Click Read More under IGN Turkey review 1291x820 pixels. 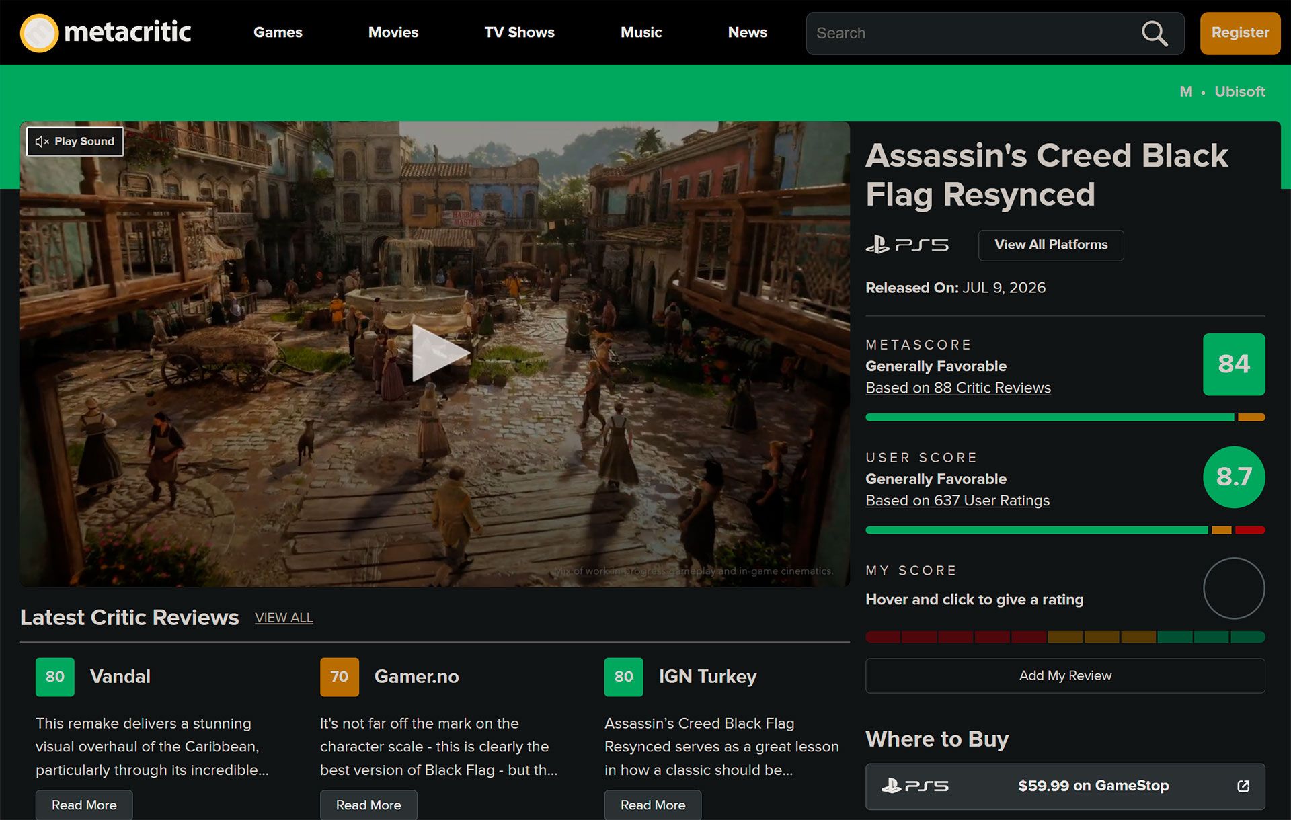pos(653,805)
